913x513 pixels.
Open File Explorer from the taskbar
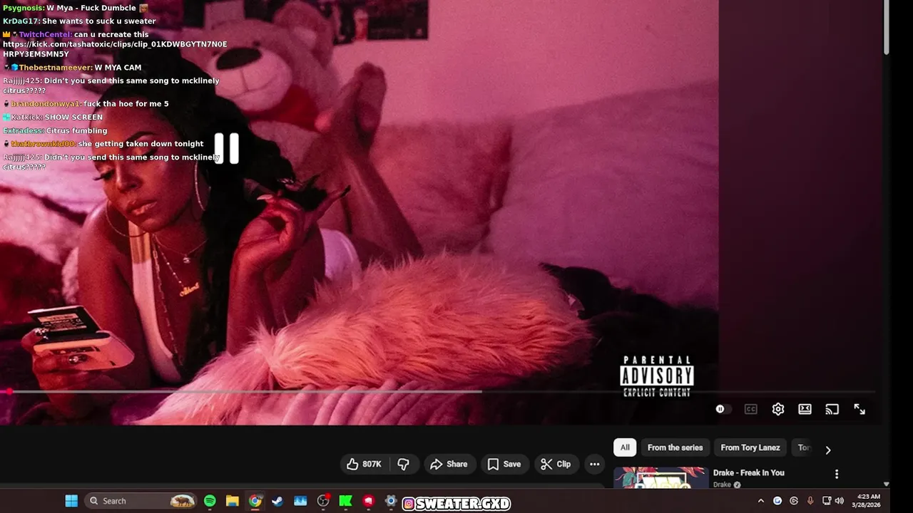click(x=233, y=501)
